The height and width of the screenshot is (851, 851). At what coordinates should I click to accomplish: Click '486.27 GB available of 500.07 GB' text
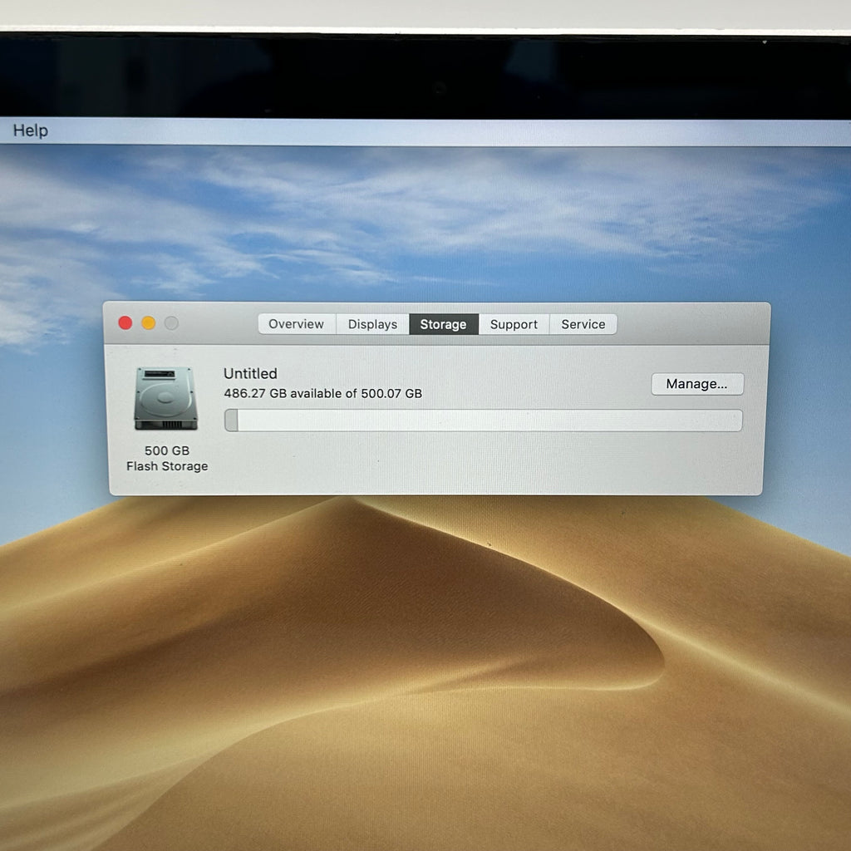(323, 393)
